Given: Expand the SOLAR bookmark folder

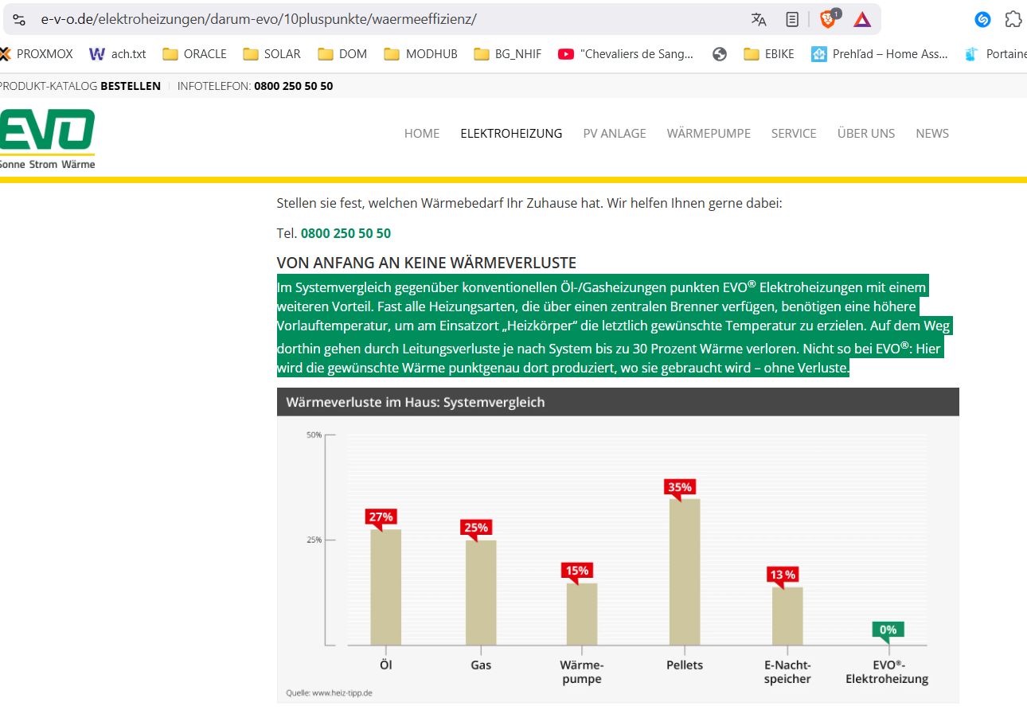Looking at the screenshot, I should [271, 54].
